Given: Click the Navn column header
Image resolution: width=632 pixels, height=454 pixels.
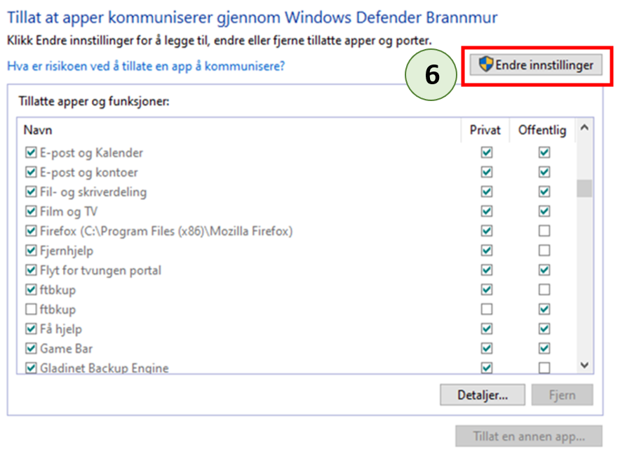Looking at the screenshot, I should pos(38,130).
